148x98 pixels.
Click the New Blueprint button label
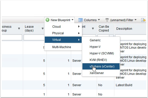click(x=61, y=20)
